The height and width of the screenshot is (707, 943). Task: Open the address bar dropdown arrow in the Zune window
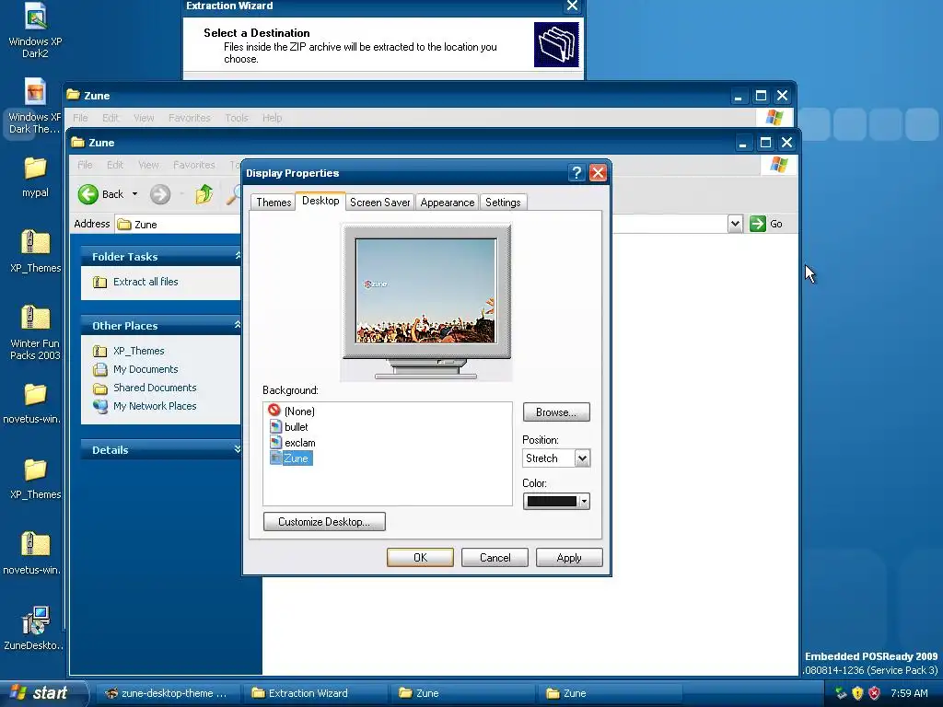point(735,224)
